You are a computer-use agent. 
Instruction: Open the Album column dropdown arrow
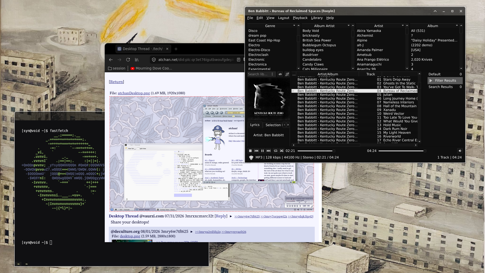pos(457,26)
